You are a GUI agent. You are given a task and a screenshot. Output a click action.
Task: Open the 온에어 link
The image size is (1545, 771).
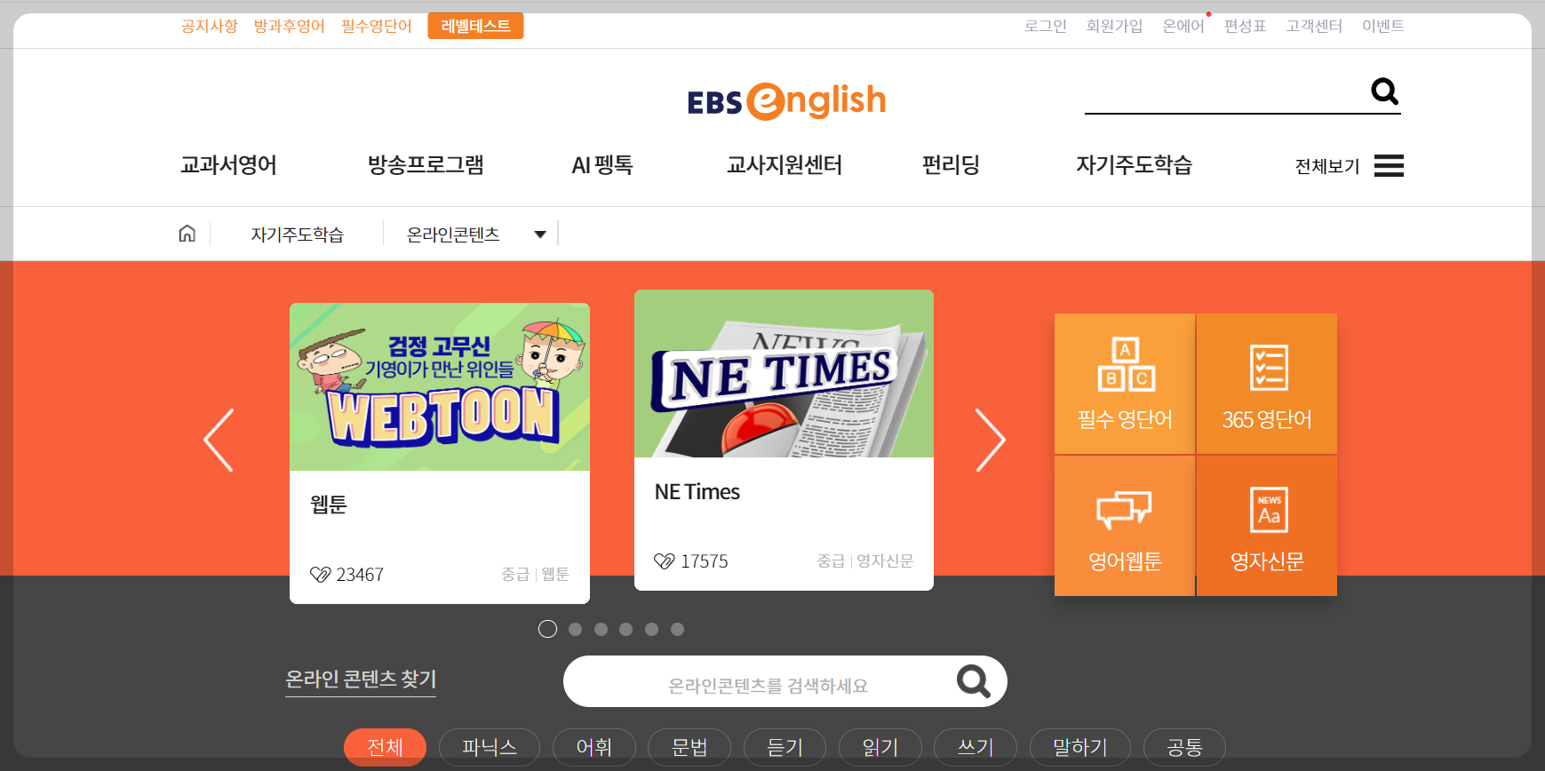[1183, 26]
